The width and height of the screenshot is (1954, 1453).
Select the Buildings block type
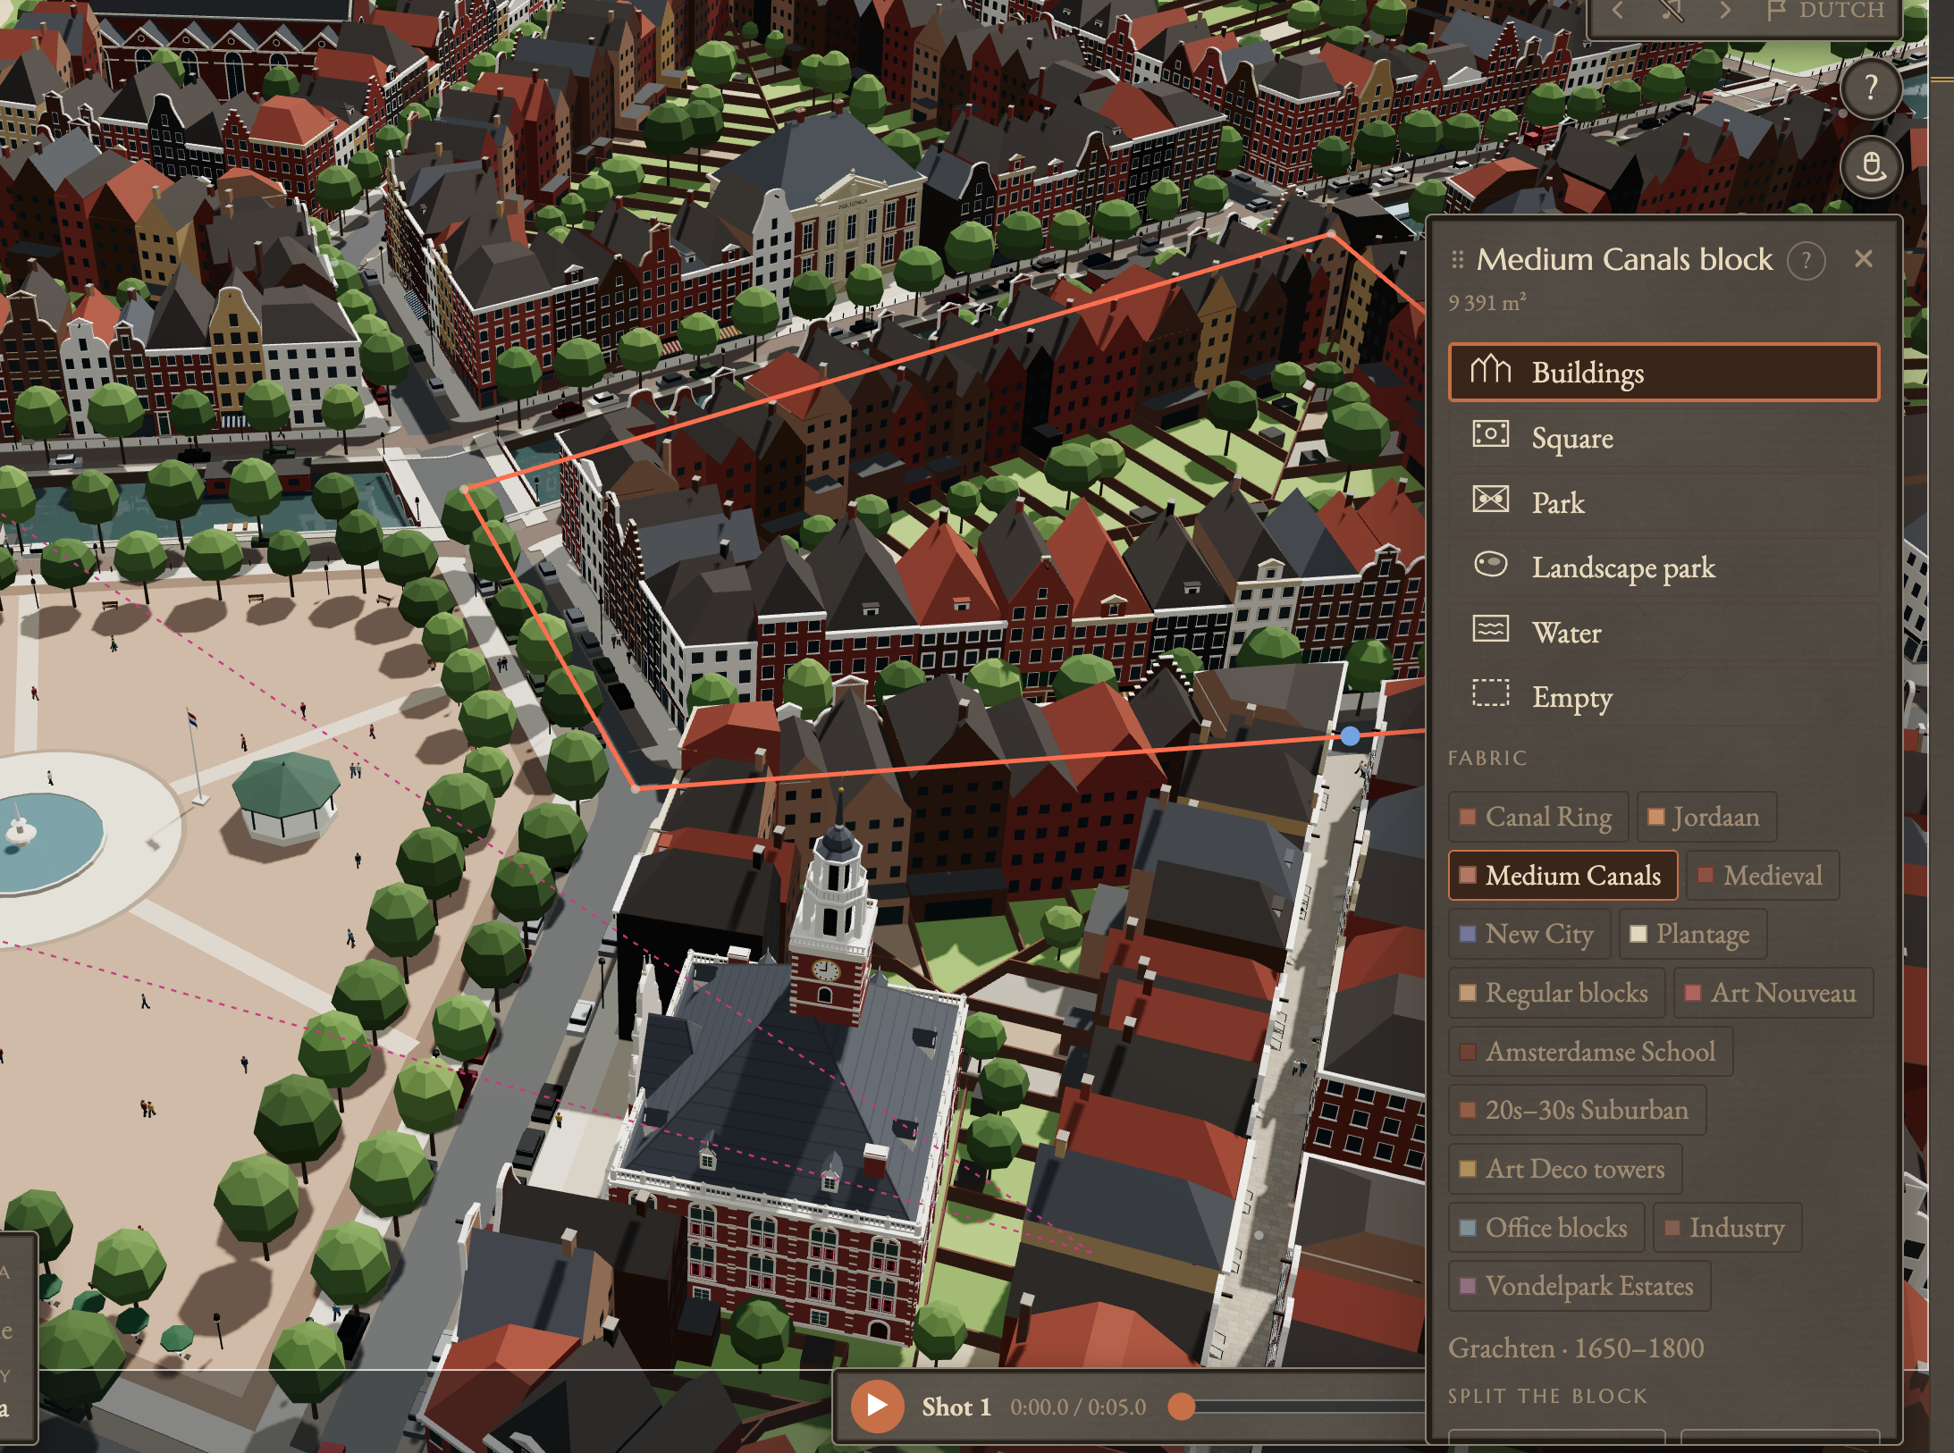(x=1663, y=372)
